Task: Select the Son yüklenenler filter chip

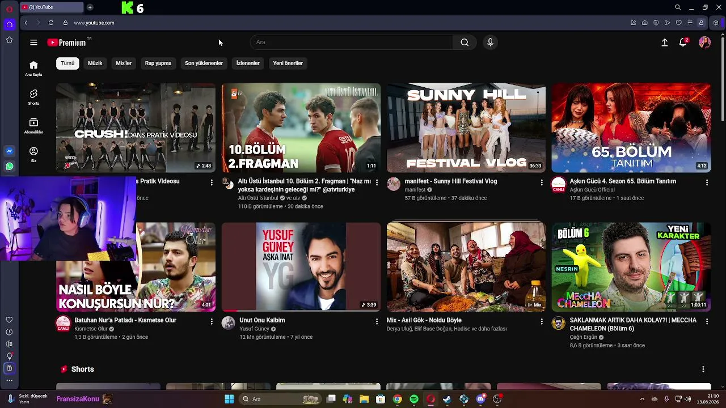Action: [x=204, y=63]
